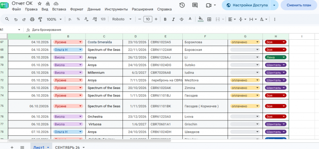Expand arrow next to Настройки Доступа
Screen dimensions: 319x149
274,5
